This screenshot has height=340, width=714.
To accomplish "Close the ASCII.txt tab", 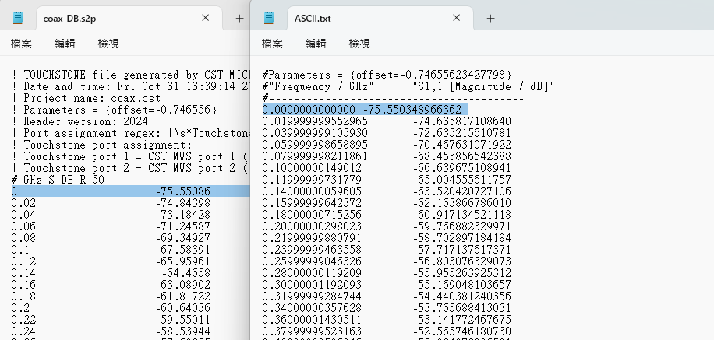I will (x=456, y=18).
